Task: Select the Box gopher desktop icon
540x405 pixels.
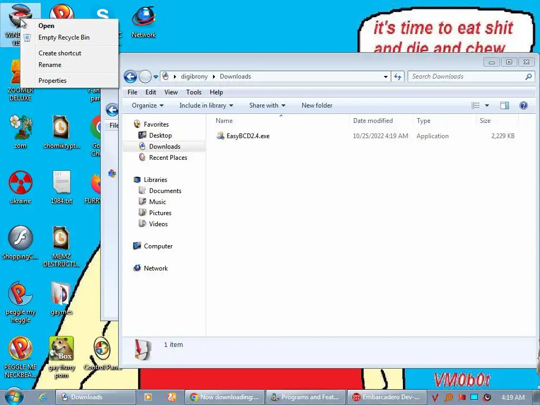Action: click(x=61, y=357)
